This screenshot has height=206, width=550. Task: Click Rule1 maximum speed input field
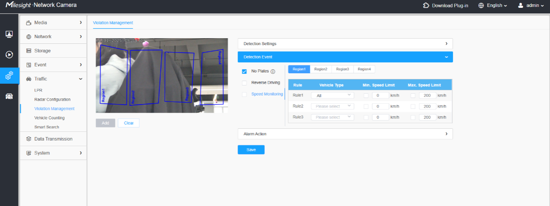click(427, 95)
